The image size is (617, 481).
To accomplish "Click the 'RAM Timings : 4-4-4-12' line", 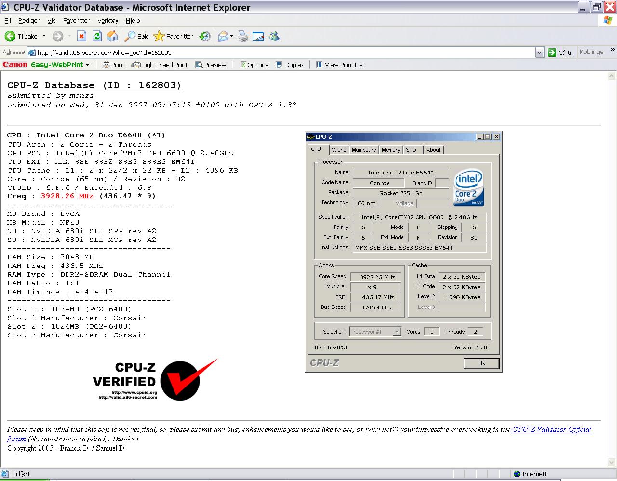I will [60, 292].
